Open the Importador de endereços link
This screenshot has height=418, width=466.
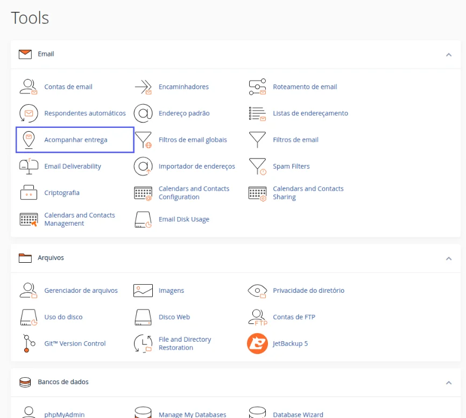pos(197,167)
